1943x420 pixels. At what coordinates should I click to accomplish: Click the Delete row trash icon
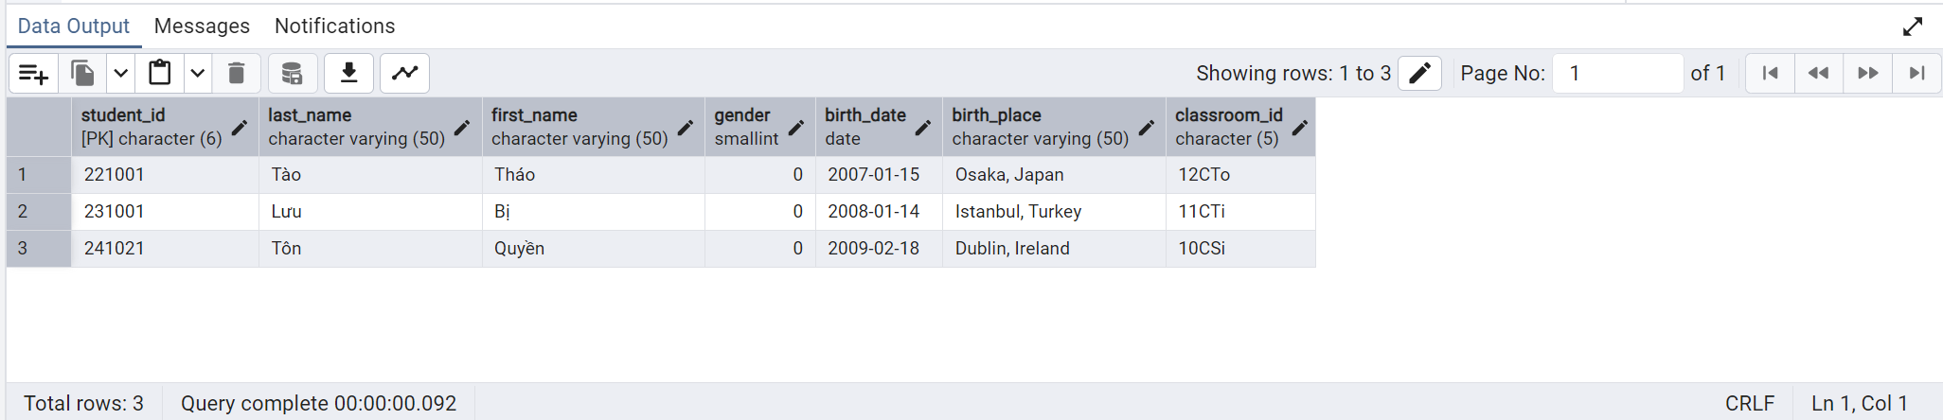click(x=237, y=74)
